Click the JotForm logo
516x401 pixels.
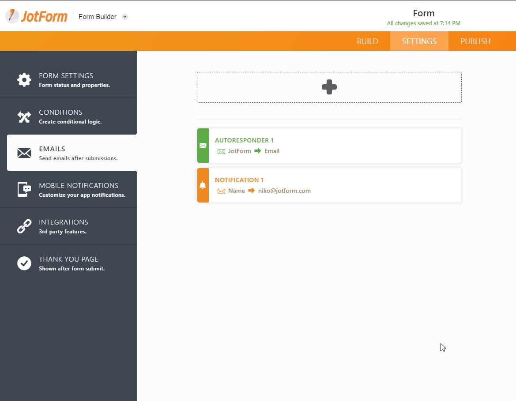click(x=37, y=16)
